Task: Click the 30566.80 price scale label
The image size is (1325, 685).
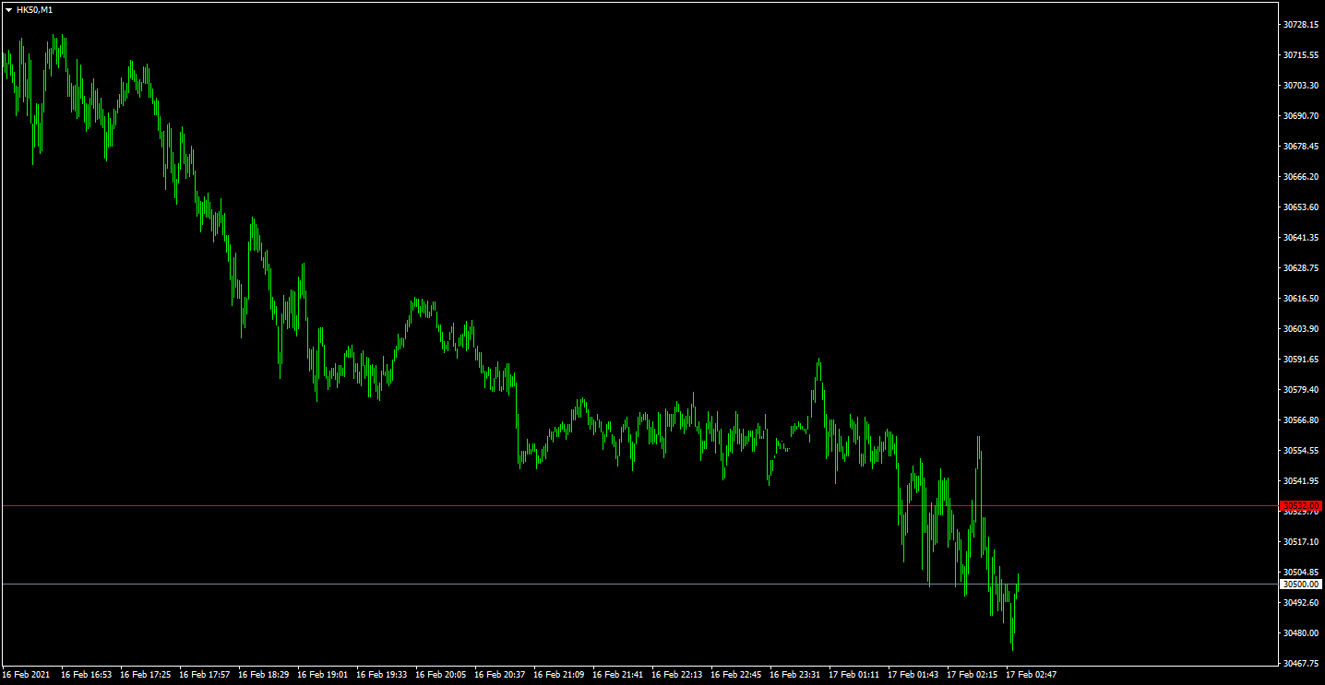Action: (x=1301, y=420)
